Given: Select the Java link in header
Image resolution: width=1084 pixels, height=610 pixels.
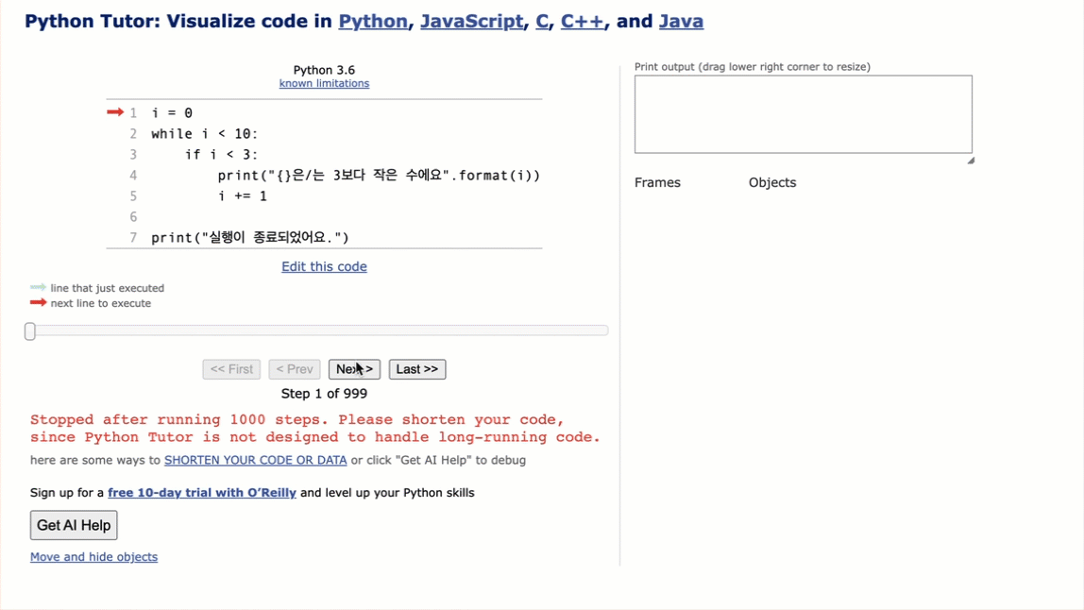Looking at the screenshot, I should 681,22.
